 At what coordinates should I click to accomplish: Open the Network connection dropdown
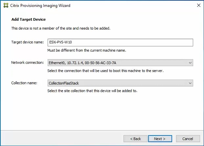coord(120,63)
